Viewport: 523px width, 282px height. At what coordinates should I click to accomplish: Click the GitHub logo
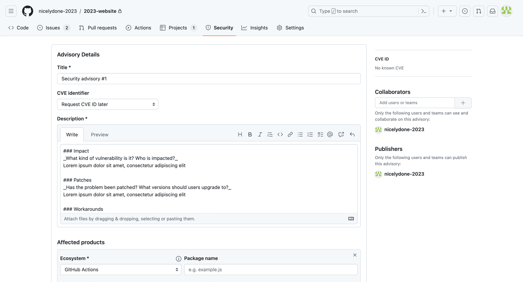pyautogui.click(x=28, y=11)
